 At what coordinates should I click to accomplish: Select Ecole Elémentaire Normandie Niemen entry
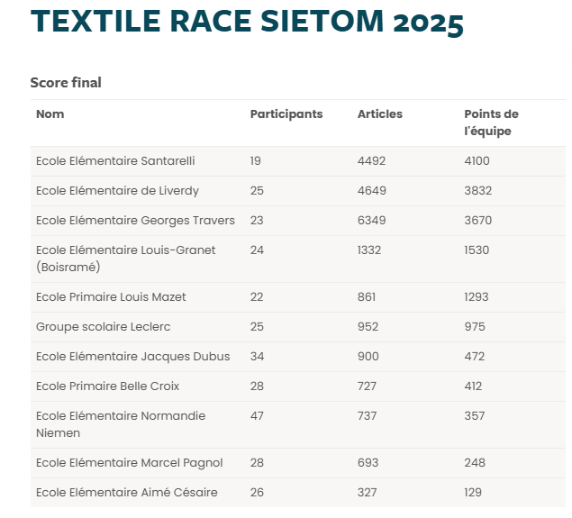(121, 424)
